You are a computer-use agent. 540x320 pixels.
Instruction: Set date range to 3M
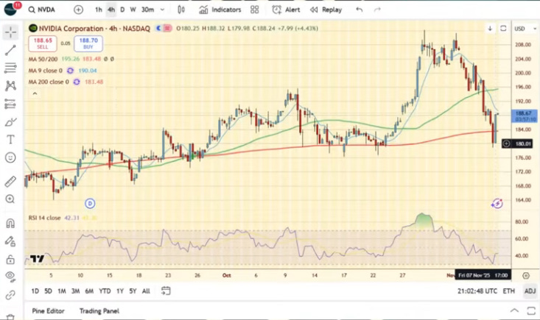75,291
